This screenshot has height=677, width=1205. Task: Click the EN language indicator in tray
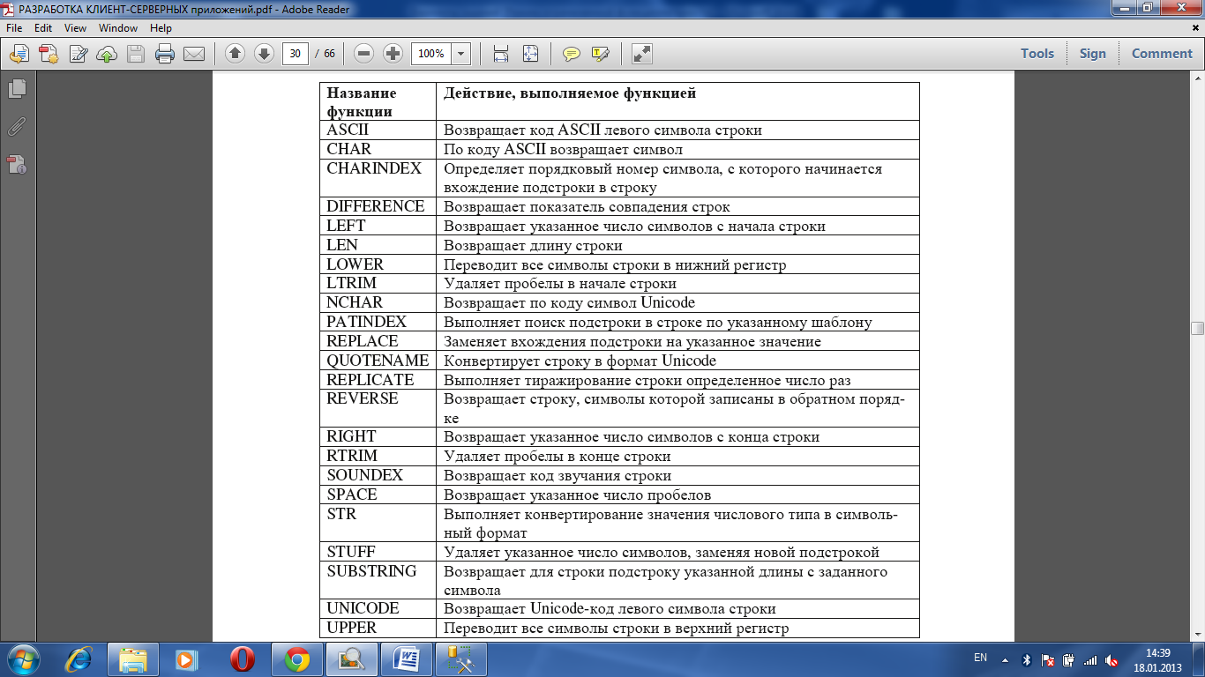pos(980,658)
